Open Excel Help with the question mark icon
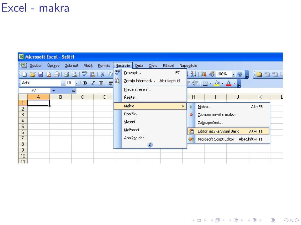301x225 pixels. pyautogui.click(x=240, y=74)
